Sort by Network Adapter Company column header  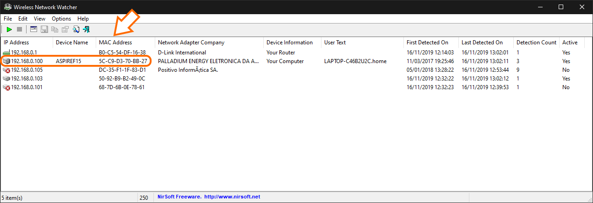[x=209, y=43]
